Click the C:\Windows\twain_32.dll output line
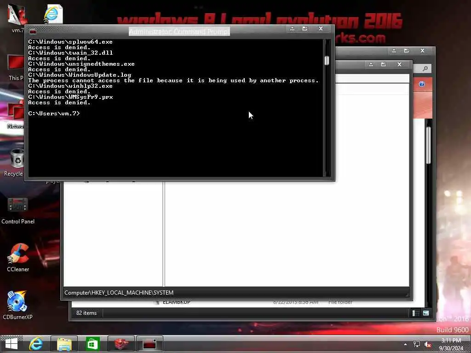471x353 pixels. (x=70, y=53)
